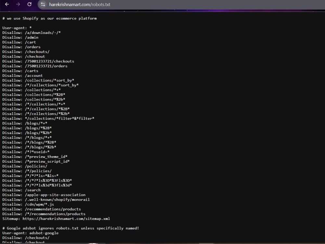Click the "Disallow: /collections/*+*" line

tap(32, 90)
